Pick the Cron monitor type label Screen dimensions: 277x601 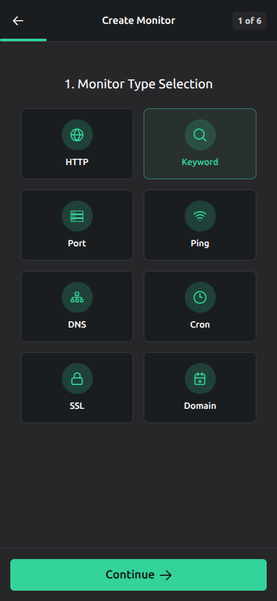point(200,324)
